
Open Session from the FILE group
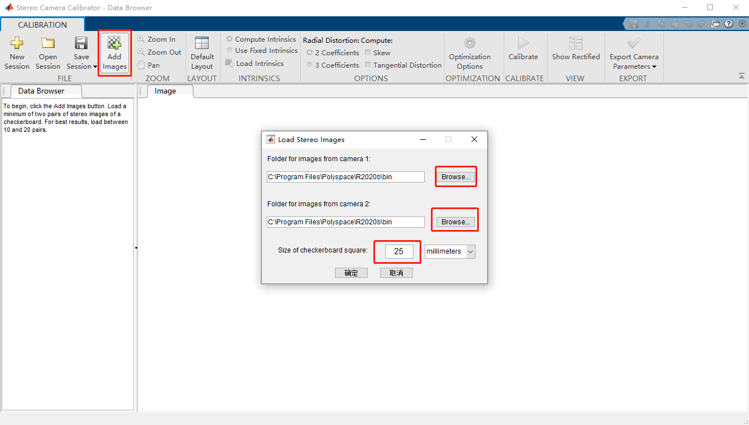(x=48, y=54)
